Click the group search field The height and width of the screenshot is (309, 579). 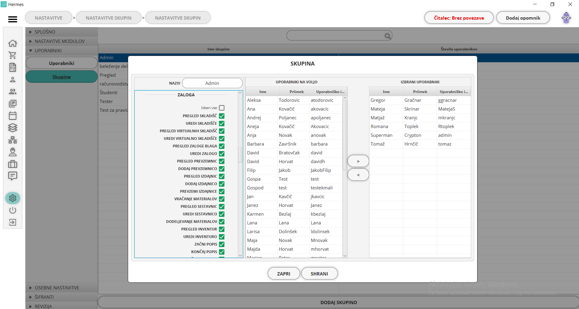click(x=339, y=36)
